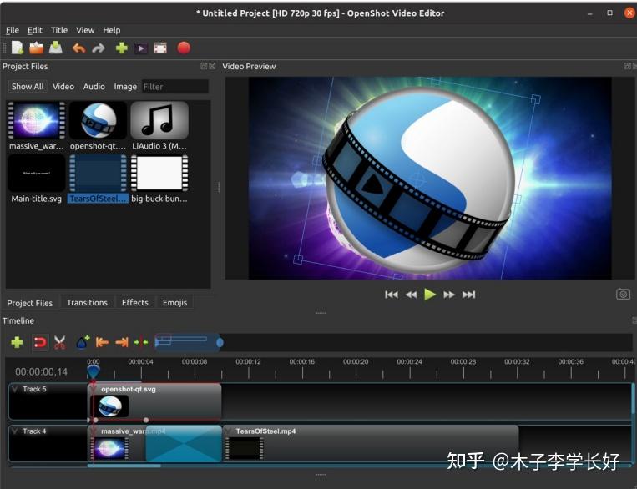Close the Project Files panel

[x=212, y=66]
